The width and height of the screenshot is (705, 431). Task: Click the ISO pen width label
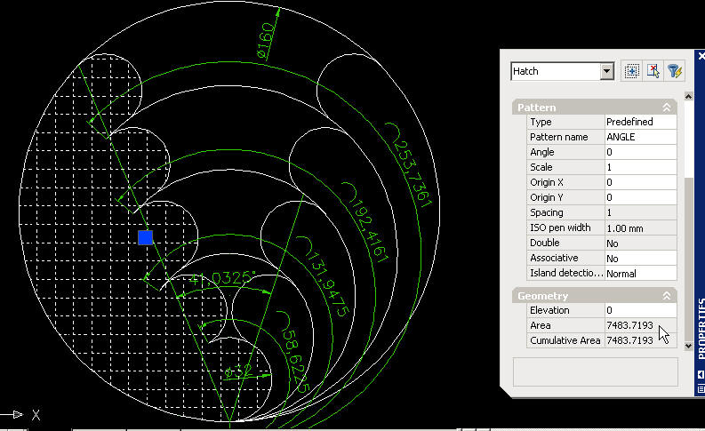point(560,227)
